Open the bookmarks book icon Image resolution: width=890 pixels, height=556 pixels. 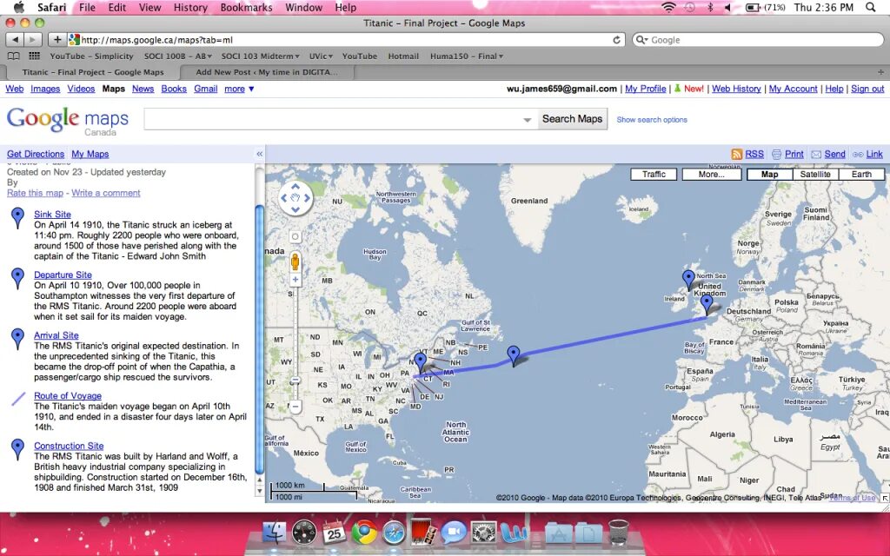[13, 56]
